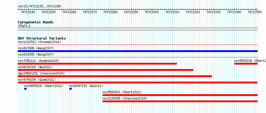Select the blue nsv817698 (Wang2007) variant bar

tap(137, 51)
